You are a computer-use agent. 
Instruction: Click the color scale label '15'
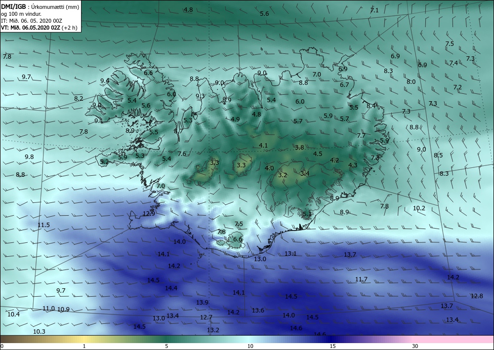point(332,346)
